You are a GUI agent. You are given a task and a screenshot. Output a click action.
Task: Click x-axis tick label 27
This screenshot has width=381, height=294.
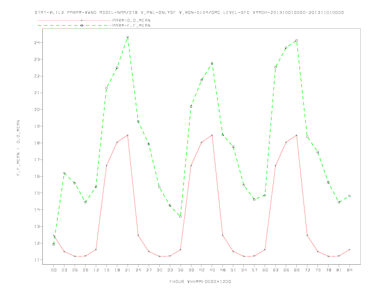pyautogui.click(x=149, y=270)
